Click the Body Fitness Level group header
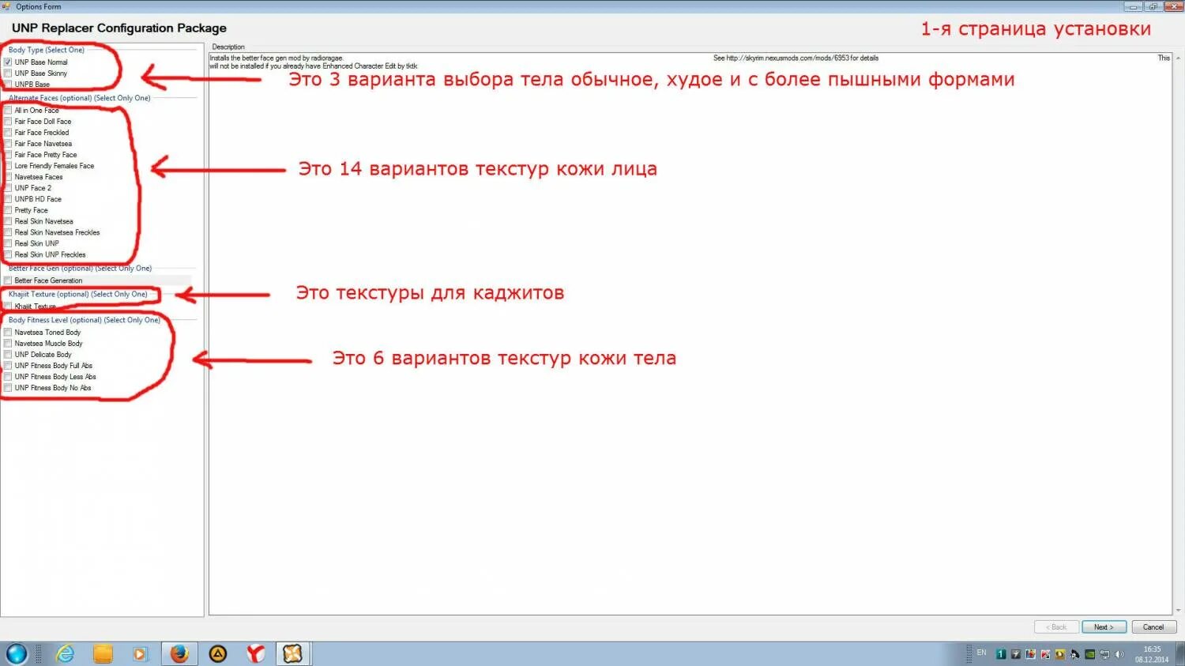This screenshot has height=666, width=1185. (84, 320)
